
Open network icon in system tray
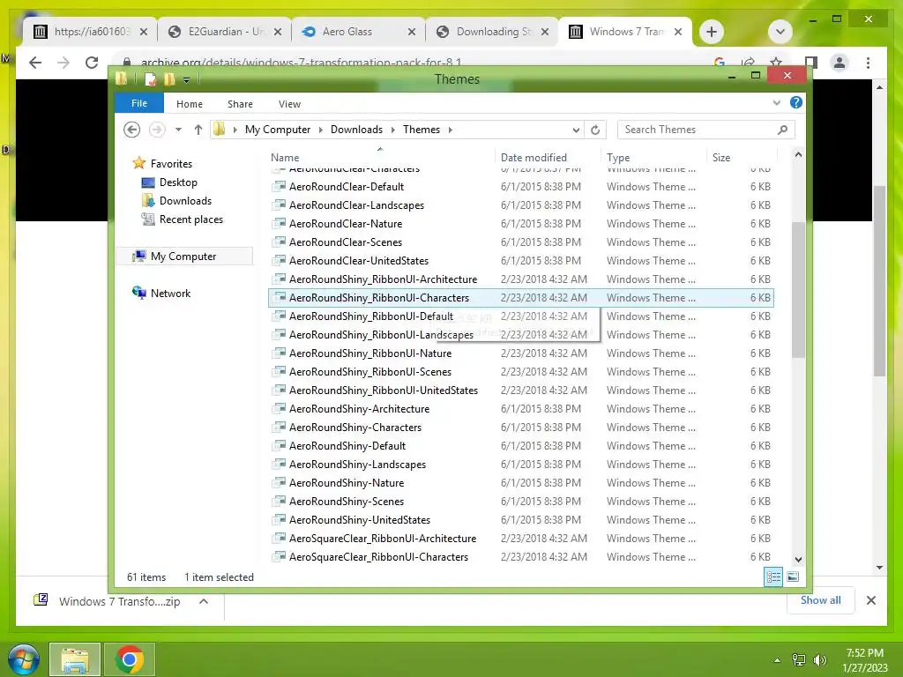coord(799,660)
